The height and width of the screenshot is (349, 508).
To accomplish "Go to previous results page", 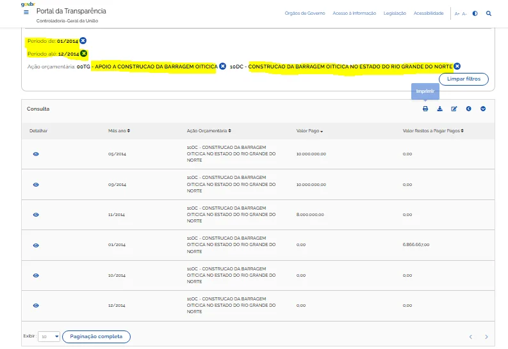I will 471,337.
